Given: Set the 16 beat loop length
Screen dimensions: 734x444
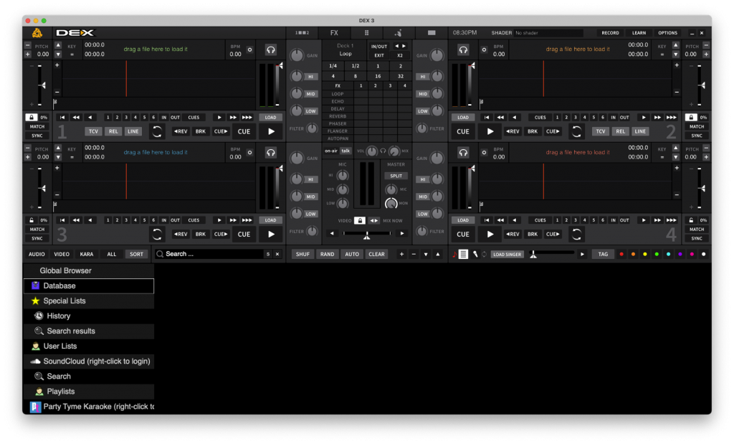Looking at the screenshot, I should click(x=378, y=76).
